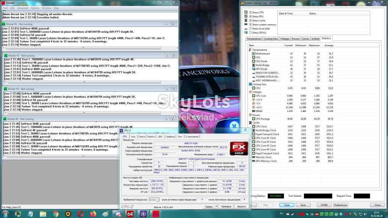Click the Worker #1 horizontal scrollbar in Prime95
This screenshot has width=388, height=218.
pos(83,48)
